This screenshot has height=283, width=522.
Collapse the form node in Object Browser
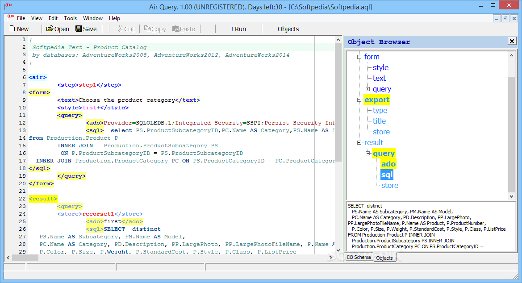click(359, 57)
